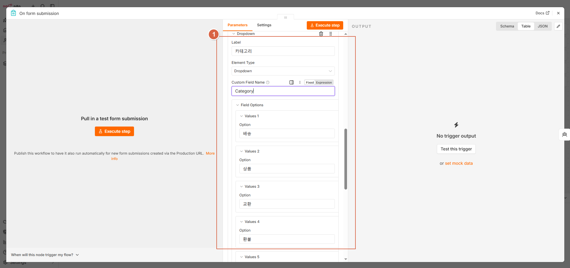Click the edit output pencil icon
This screenshot has height=268, width=570.
[x=558, y=26]
